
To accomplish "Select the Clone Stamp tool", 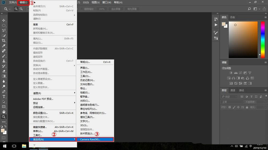I will point(3,61).
